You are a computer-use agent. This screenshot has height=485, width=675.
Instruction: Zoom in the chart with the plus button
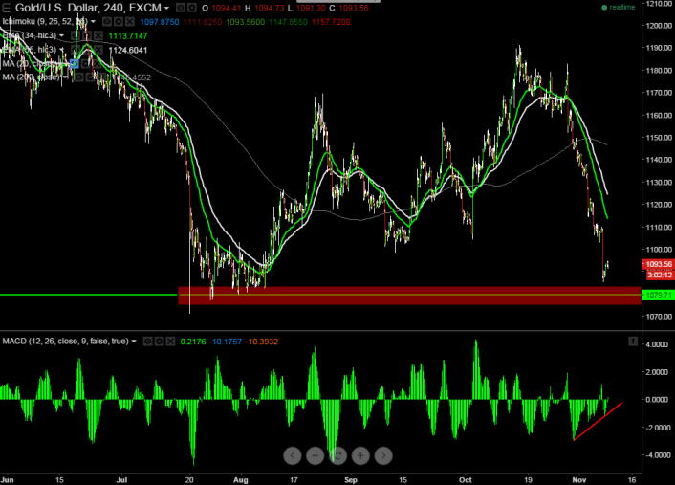360,455
